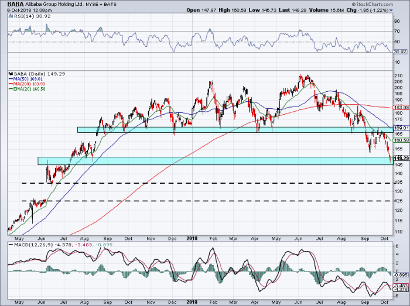Click the MACD line legend dash icon
Screen dimensions: 410x306
click(x=11, y=245)
